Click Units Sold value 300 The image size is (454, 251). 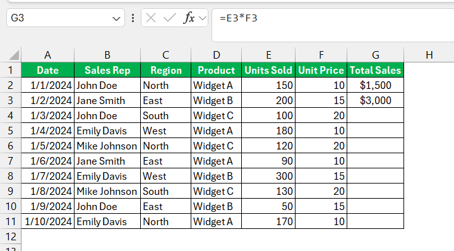tap(268, 176)
